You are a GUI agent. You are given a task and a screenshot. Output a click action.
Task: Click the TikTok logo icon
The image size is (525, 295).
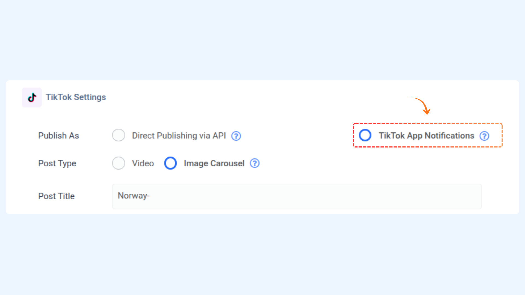[32, 98]
